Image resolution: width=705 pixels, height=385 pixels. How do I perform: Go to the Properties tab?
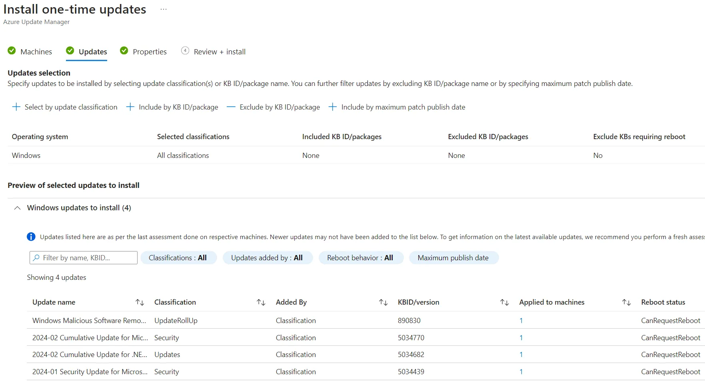tap(150, 52)
